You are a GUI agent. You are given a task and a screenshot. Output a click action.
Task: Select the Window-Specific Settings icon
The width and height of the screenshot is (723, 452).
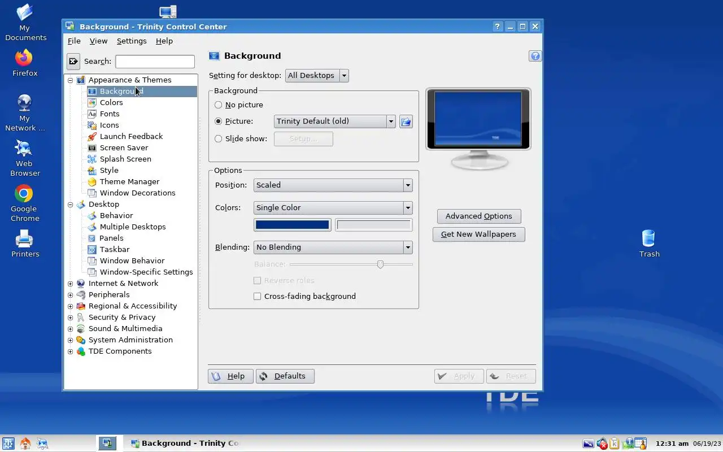tap(92, 272)
